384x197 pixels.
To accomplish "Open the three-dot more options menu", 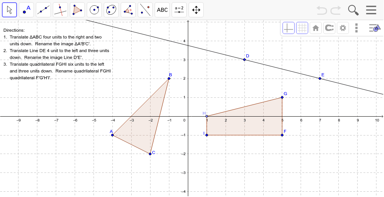I will click(356, 28).
